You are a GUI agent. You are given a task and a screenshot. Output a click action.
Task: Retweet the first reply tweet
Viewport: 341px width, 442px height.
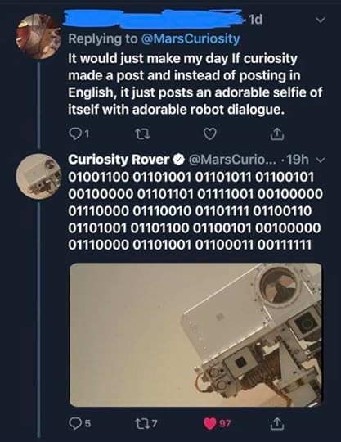(x=143, y=134)
